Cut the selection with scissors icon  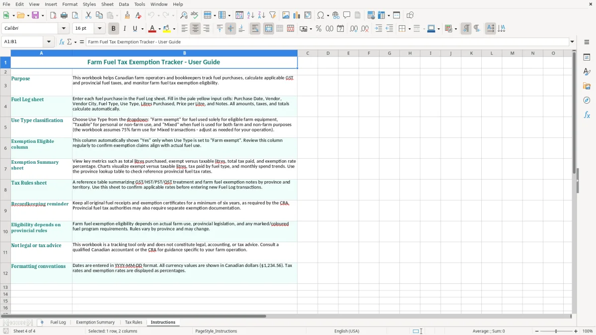click(x=88, y=15)
